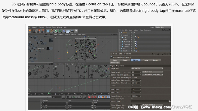Select the tag on LIGHT object row
Viewport: 198px width, 111px height.
136,49
